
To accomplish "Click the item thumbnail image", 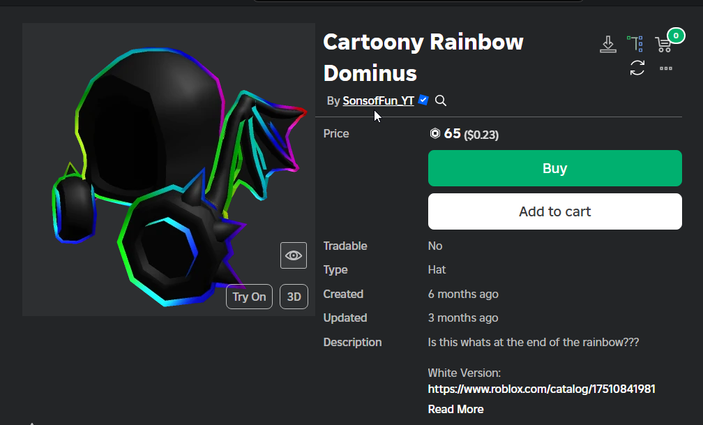I will [x=169, y=170].
